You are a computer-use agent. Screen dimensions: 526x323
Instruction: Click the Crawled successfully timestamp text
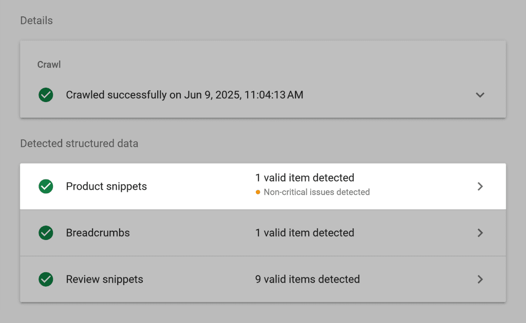point(184,95)
